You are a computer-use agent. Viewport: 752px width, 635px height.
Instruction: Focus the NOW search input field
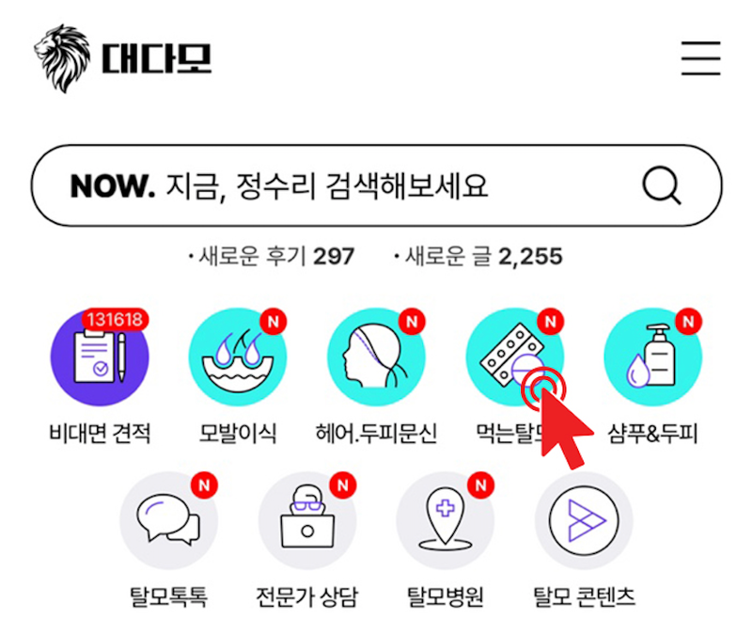point(376,185)
